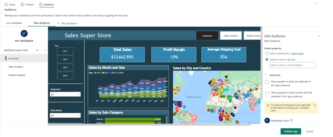The width and height of the screenshot is (333, 137).
Task: Click the Edit Audience heading
Action: [275, 36]
